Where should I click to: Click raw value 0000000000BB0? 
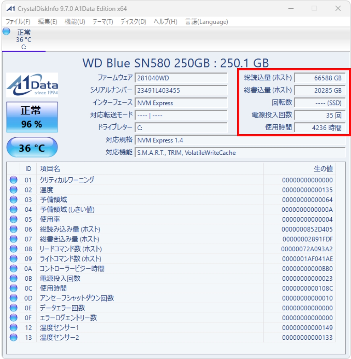click(x=307, y=269)
